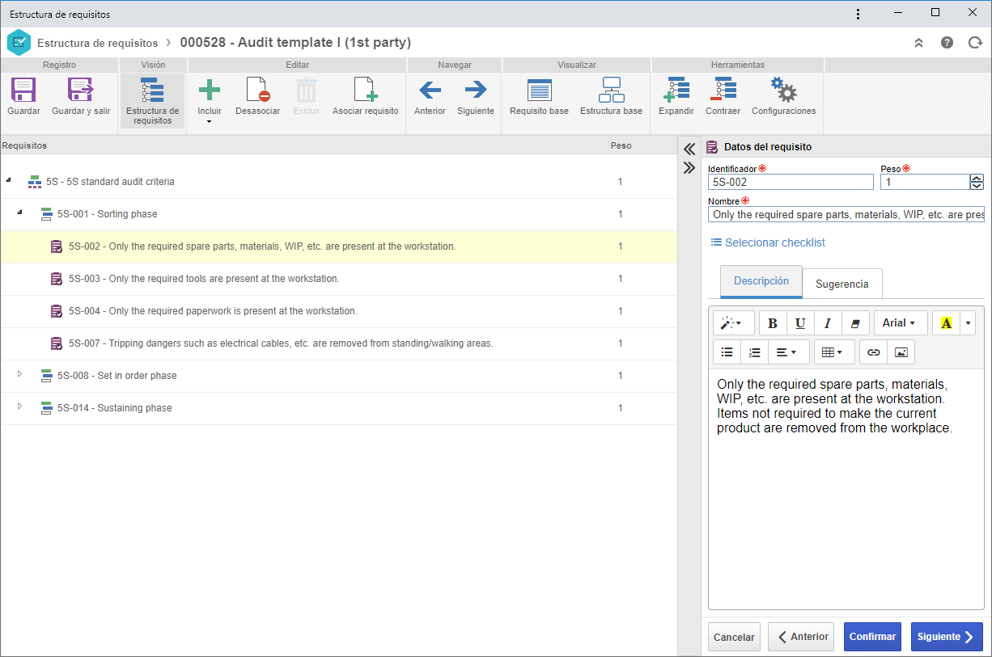Click the Peso numeric input field

925,182
